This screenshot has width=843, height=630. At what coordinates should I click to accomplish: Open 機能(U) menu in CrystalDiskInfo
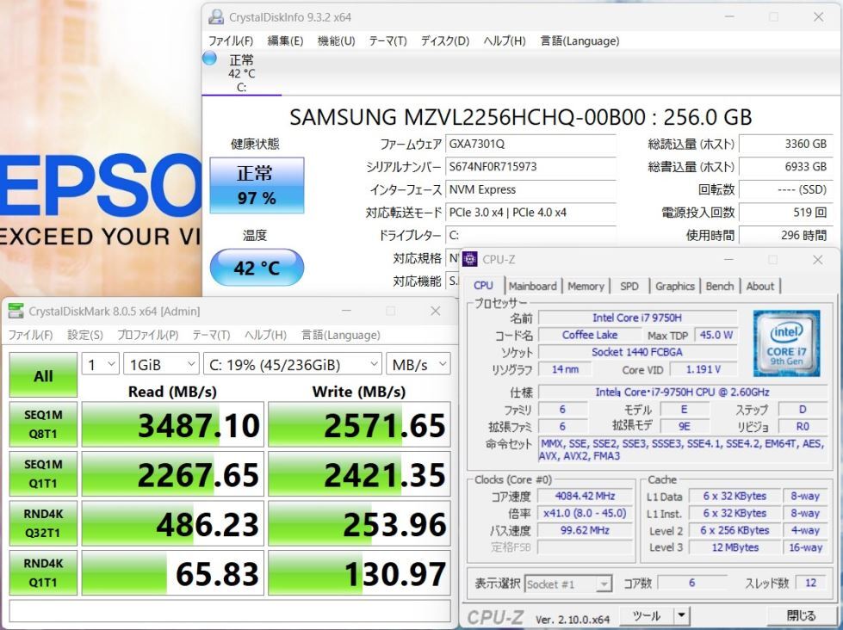tap(336, 40)
